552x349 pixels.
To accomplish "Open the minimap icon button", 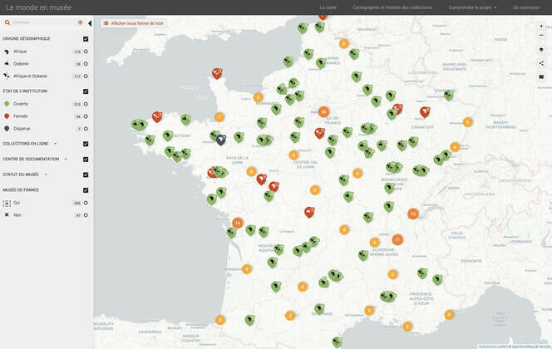I will 541,76.
